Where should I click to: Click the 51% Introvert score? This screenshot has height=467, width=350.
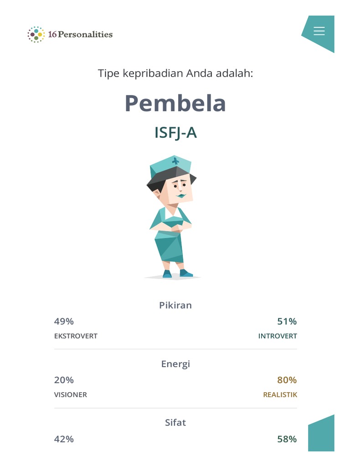click(287, 322)
